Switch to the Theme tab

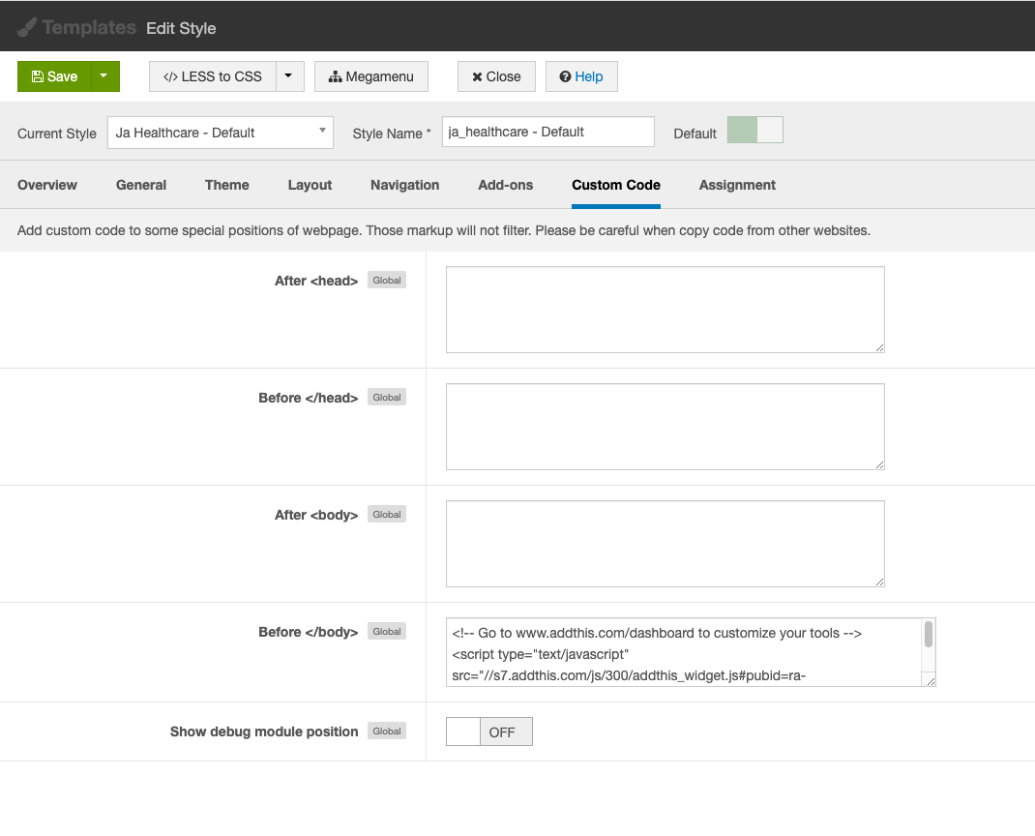click(x=226, y=185)
